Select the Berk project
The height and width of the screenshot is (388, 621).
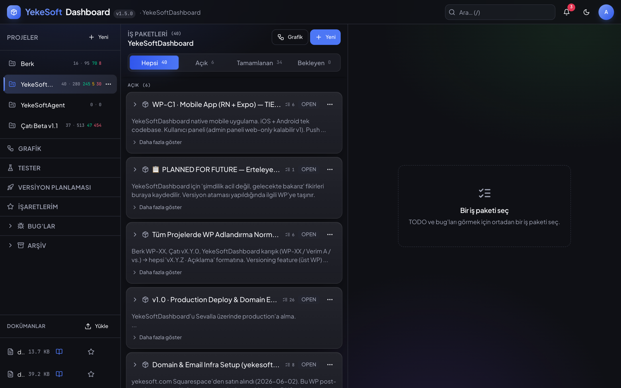click(60, 64)
